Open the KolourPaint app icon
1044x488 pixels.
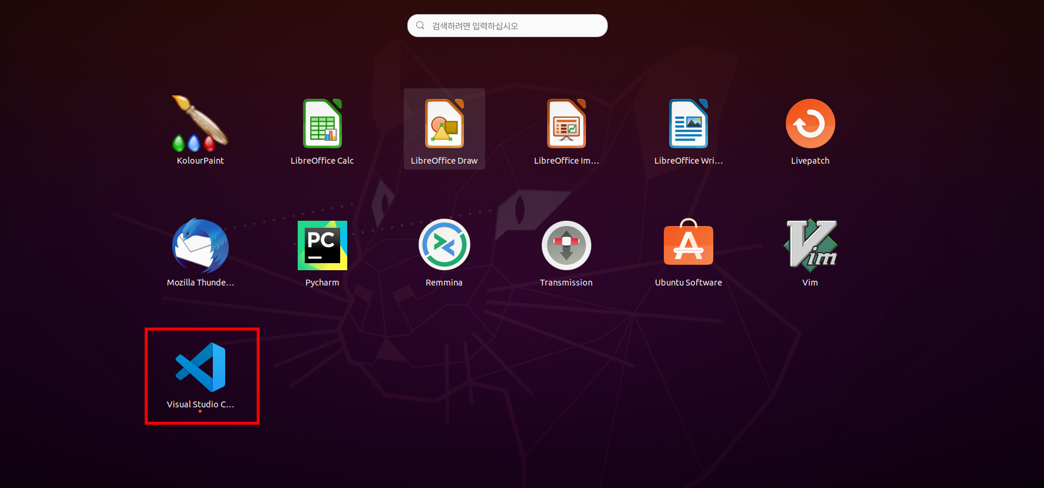point(200,124)
